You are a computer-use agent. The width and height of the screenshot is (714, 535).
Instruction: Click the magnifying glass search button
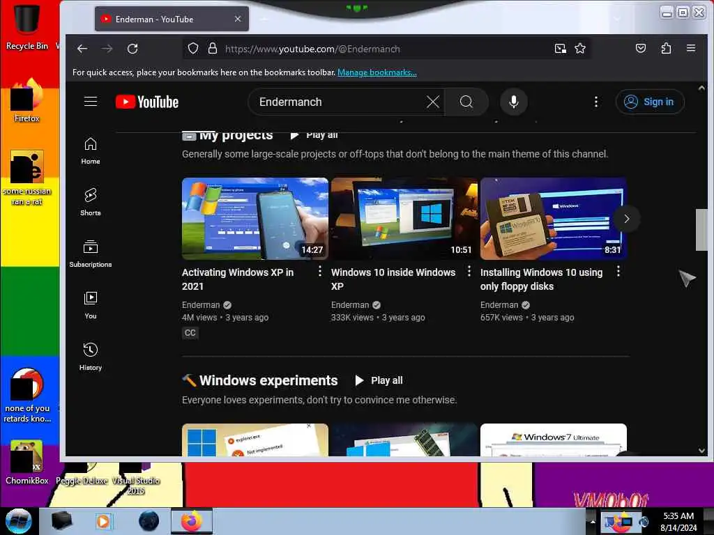click(466, 102)
